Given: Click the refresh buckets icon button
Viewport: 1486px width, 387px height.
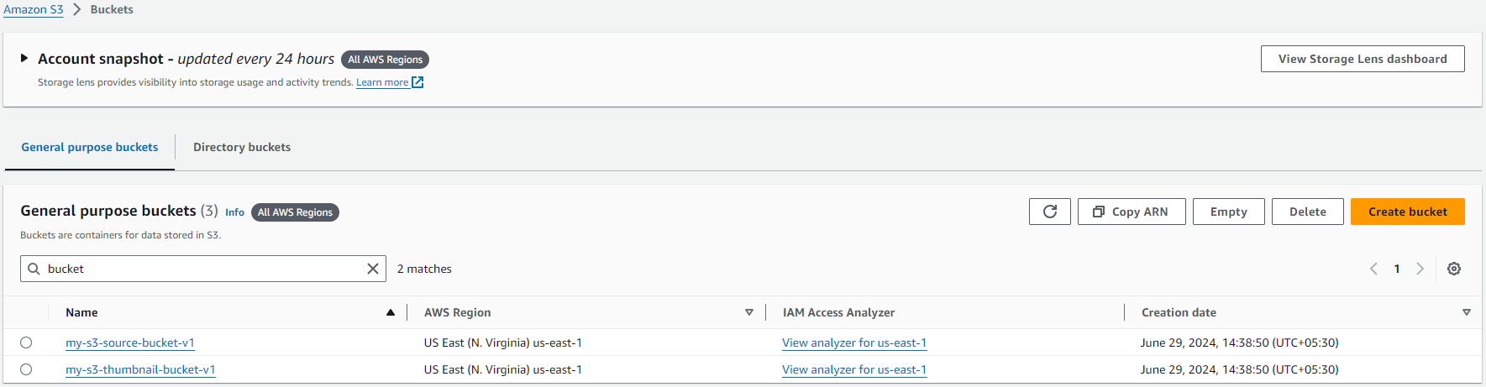Looking at the screenshot, I should coord(1049,212).
